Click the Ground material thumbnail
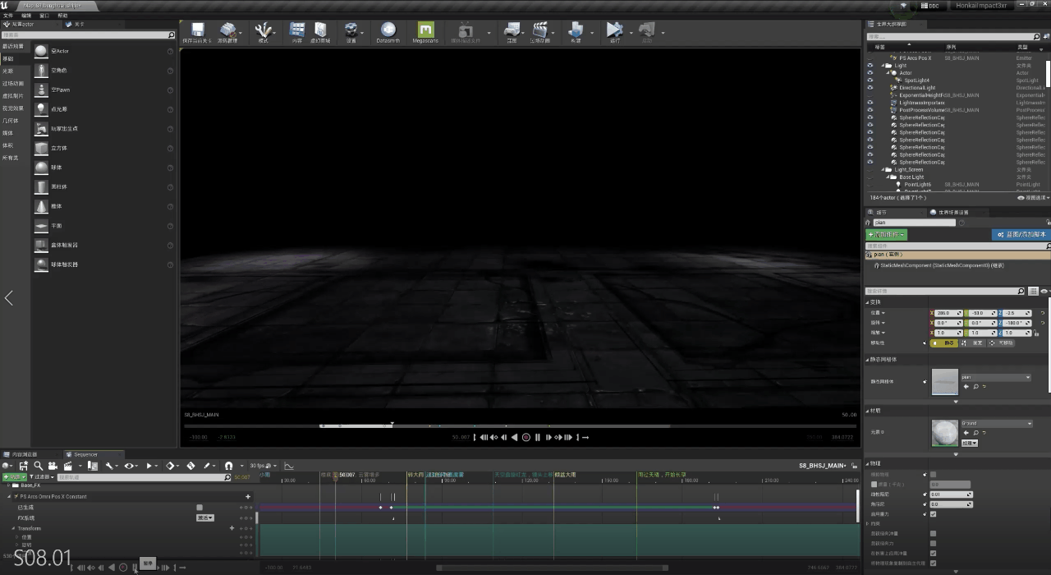 (x=944, y=433)
